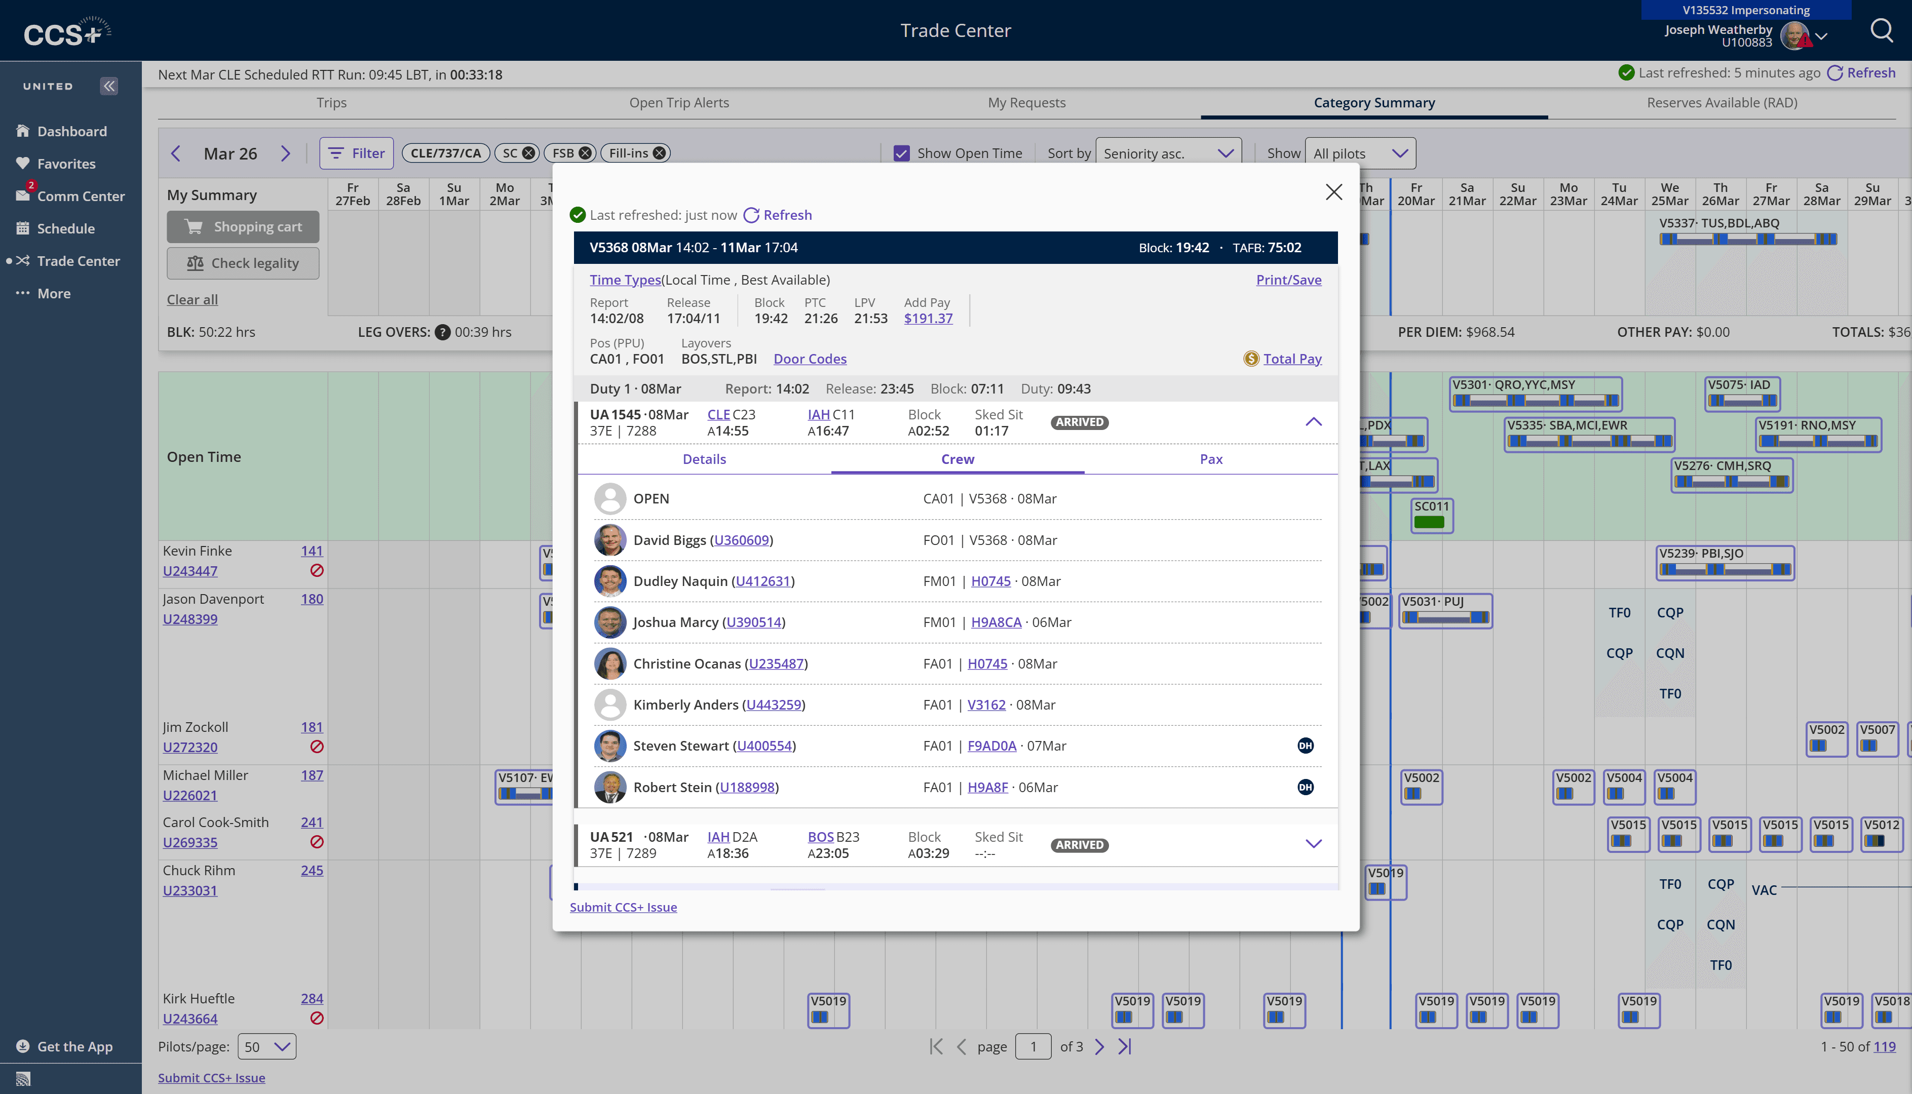
Task: Collapse the UA 1545 flight details
Action: click(x=1313, y=422)
